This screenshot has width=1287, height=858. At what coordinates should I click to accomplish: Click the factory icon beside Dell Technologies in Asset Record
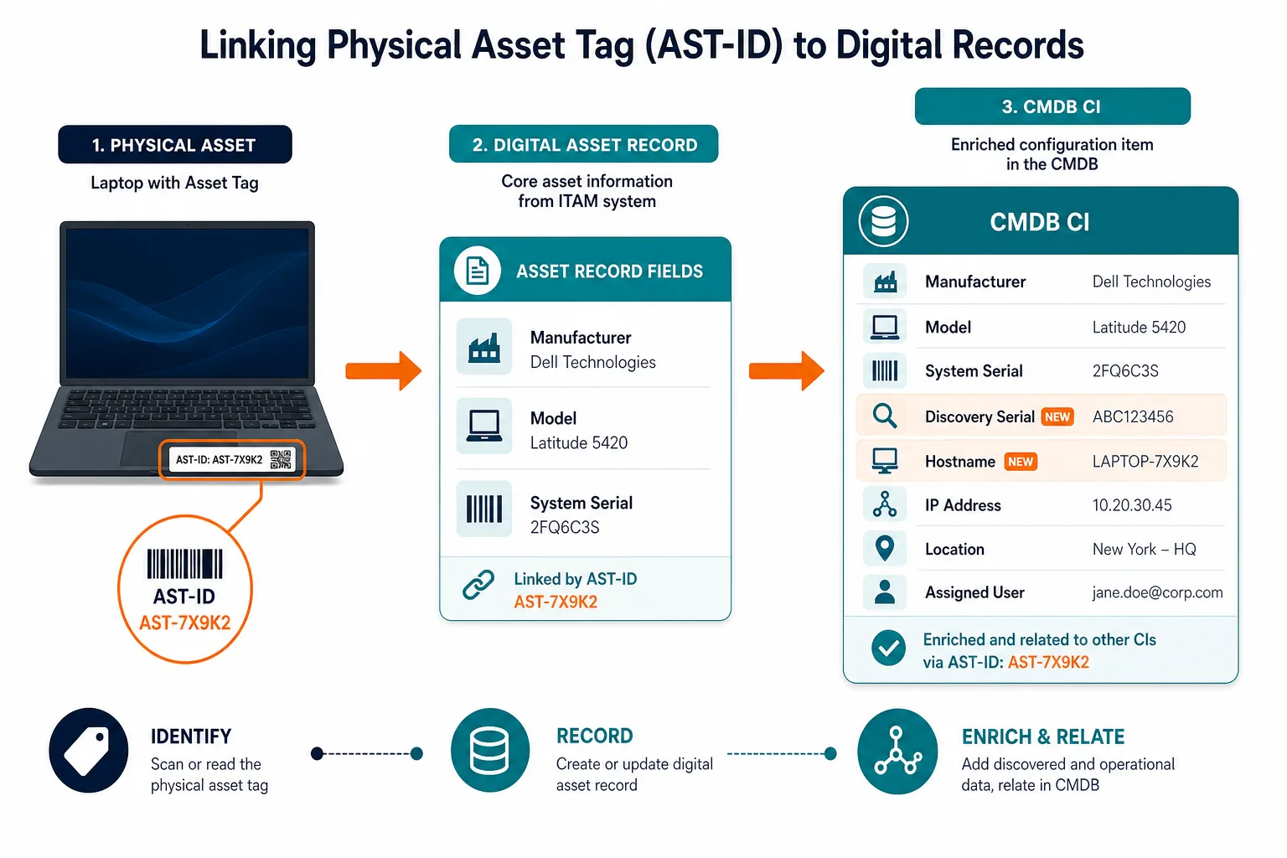tap(484, 346)
